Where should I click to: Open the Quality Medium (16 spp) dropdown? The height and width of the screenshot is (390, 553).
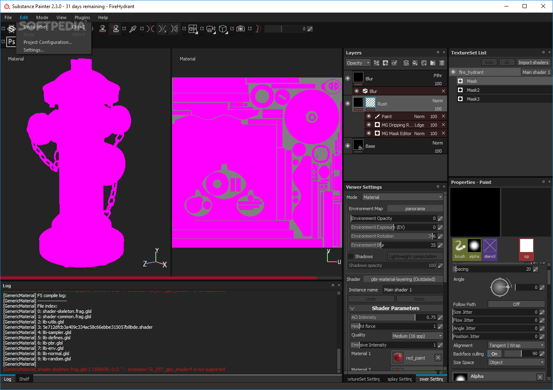(x=417, y=336)
